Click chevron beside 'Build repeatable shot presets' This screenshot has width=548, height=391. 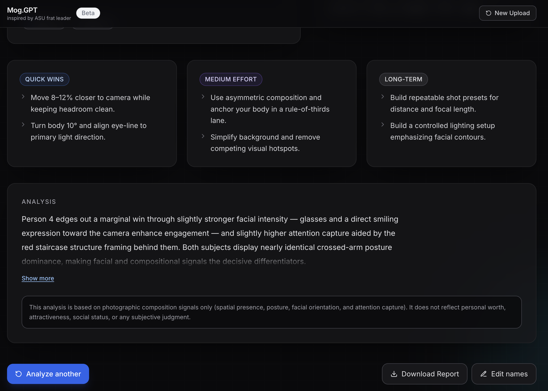click(383, 97)
